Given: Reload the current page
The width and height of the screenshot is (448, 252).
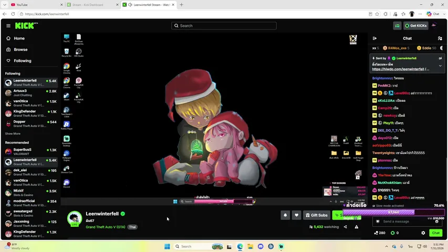Looking at the screenshot, I should point(13,14).
